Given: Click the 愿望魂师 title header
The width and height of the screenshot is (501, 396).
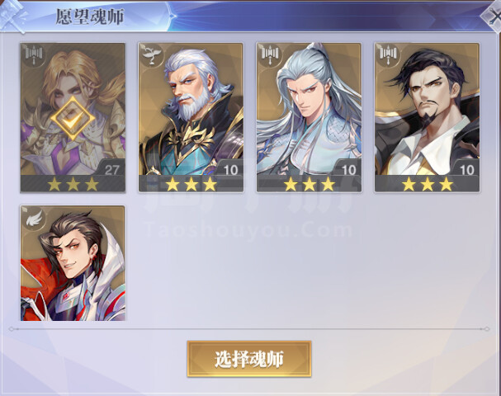Looking at the screenshot, I should 89,16.
